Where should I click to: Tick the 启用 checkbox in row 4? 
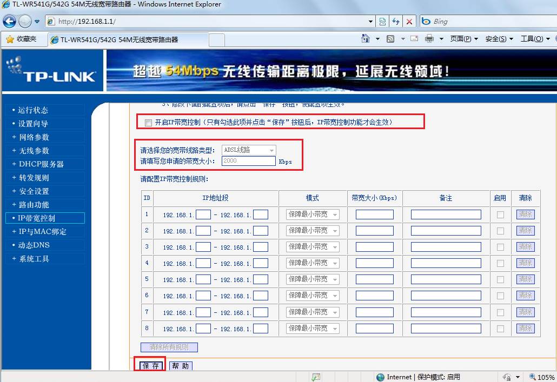click(500, 264)
